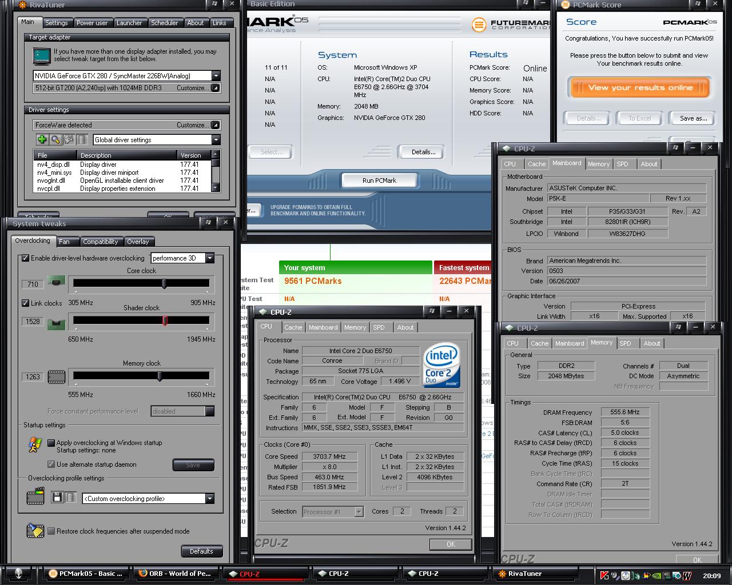Click View your results online button
The height and width of the screenshot is (585, 732).
[640, 87]
